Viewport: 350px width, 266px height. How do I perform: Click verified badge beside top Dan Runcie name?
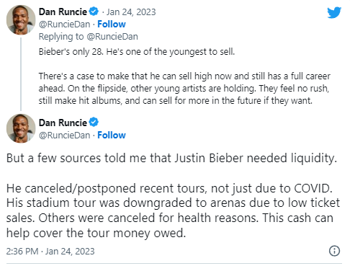click(x=94, y=12)
